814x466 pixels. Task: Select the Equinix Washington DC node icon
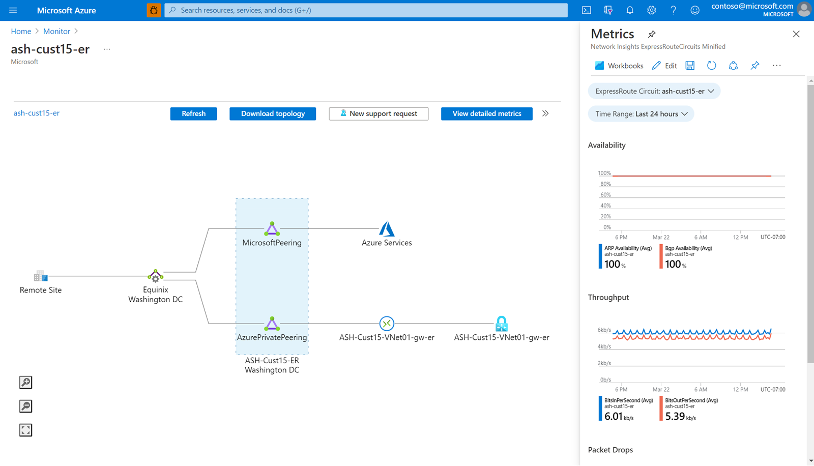[156, 276]
